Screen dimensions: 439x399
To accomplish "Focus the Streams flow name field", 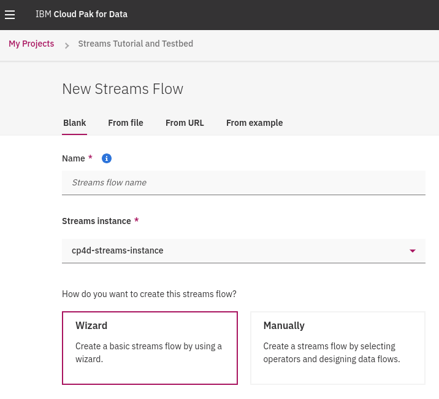I will (243, 182).
